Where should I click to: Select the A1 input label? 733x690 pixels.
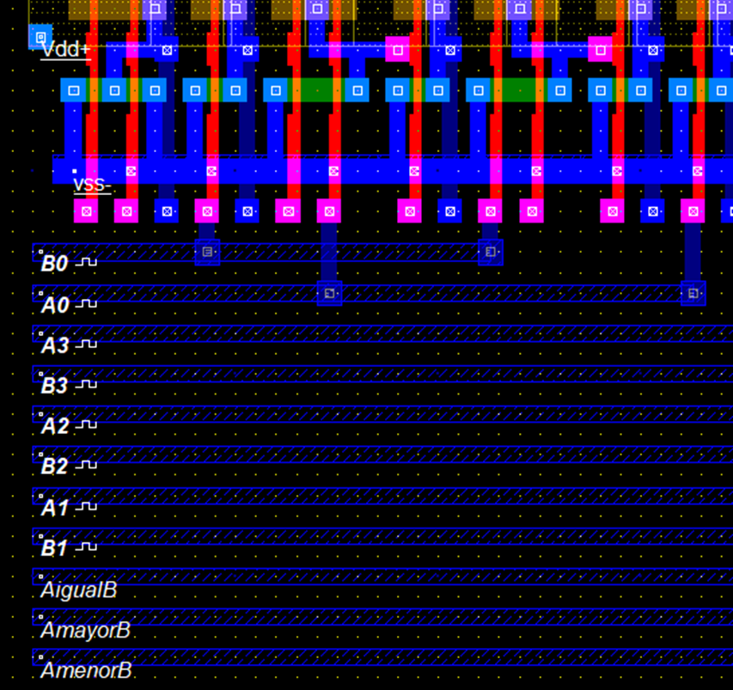[x=55, y=508]
